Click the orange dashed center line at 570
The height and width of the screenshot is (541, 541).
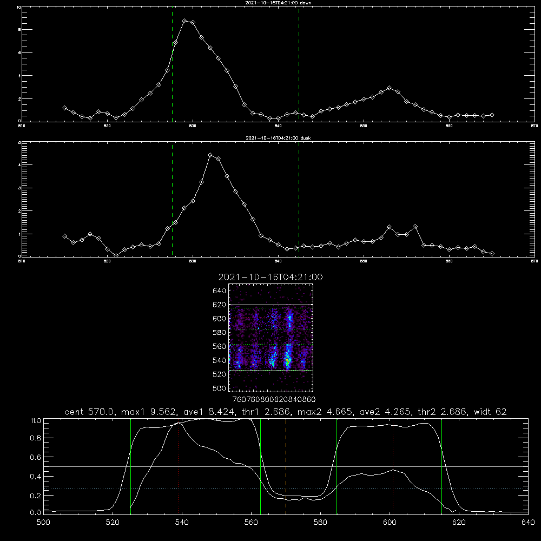[x=286, y=466]
